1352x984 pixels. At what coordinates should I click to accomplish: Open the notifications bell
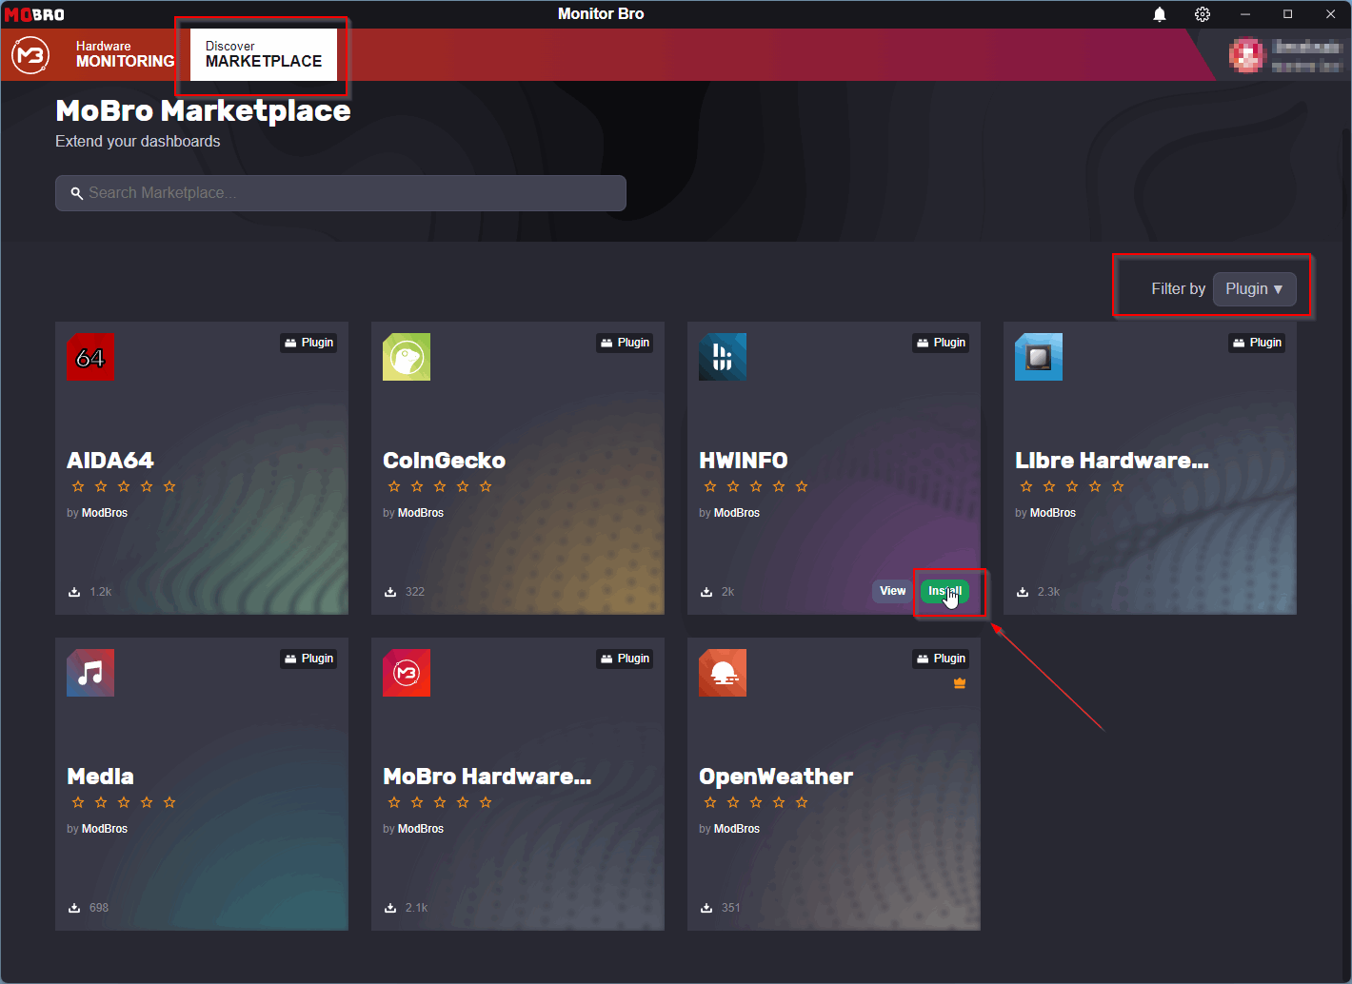click(x=1160, y=14)
